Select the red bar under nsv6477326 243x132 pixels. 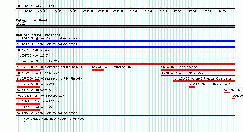126,64
